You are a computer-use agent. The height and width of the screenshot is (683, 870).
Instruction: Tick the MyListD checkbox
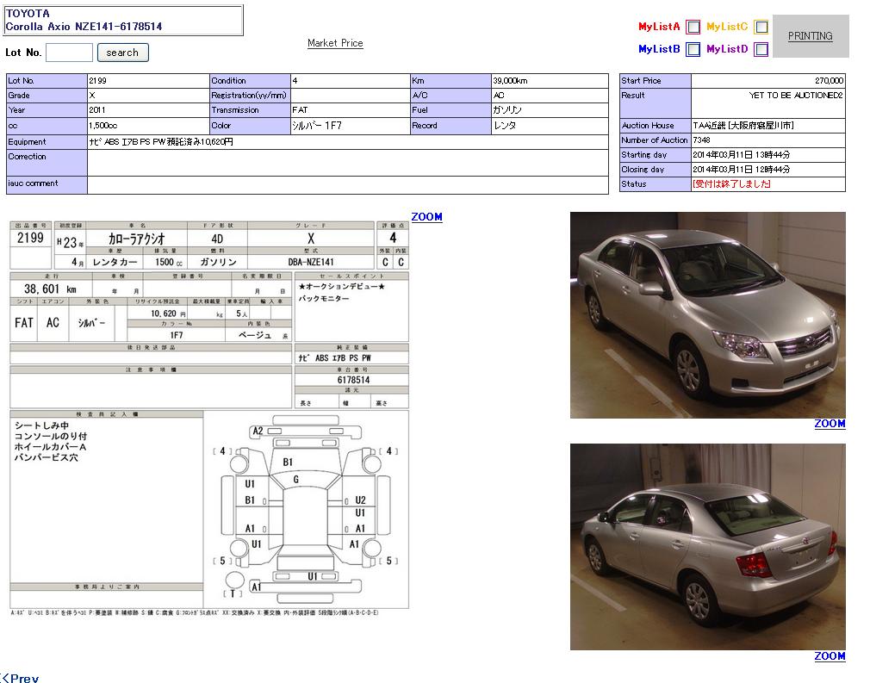[761, 50]
